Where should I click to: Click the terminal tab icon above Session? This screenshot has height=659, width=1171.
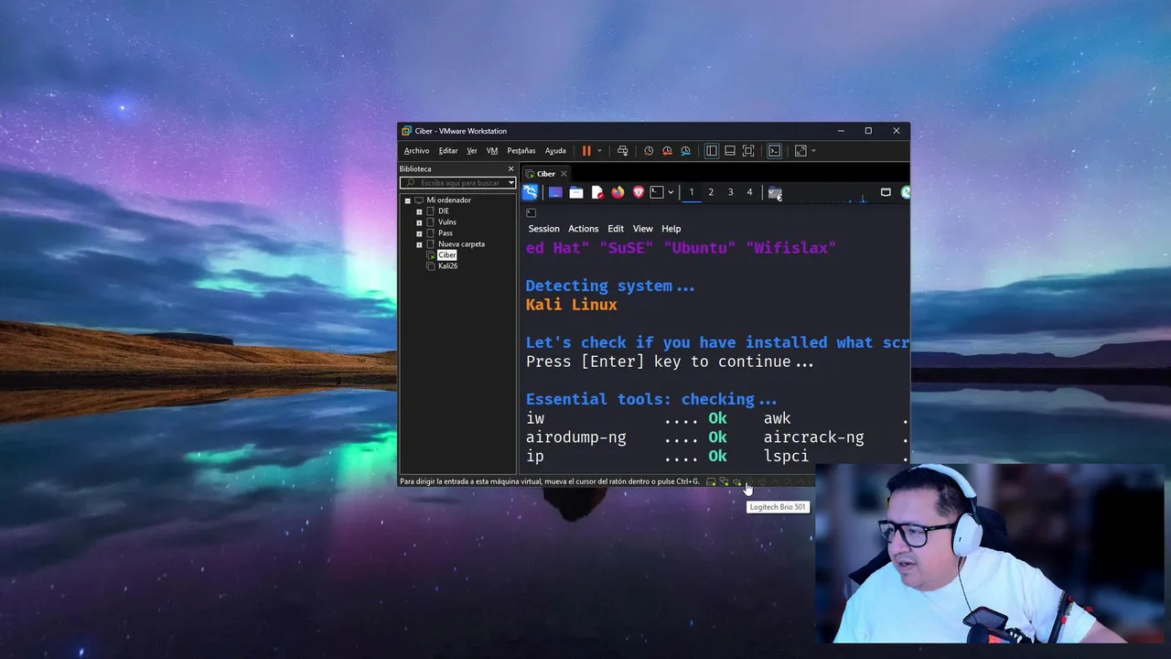tap(531, 213)
